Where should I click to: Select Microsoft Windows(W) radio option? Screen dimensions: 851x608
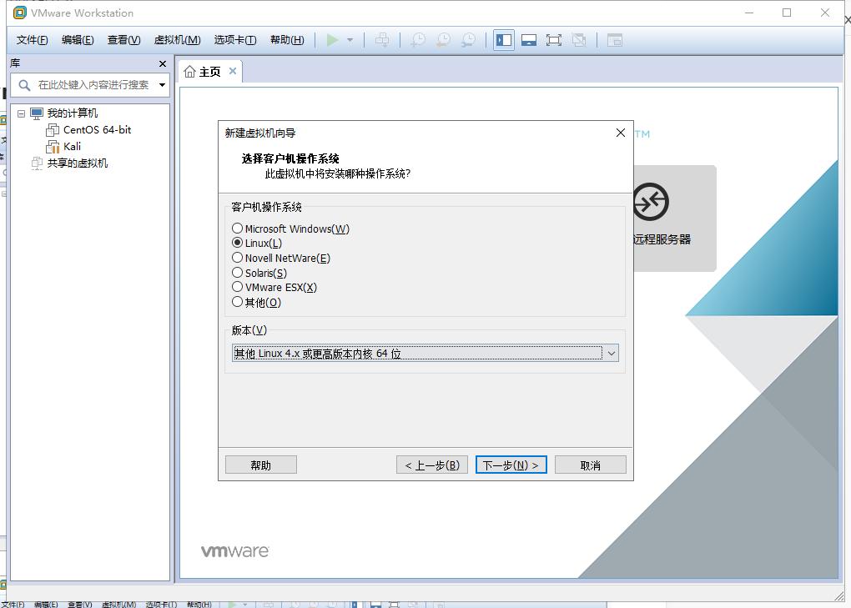click(x=290, y=229)
